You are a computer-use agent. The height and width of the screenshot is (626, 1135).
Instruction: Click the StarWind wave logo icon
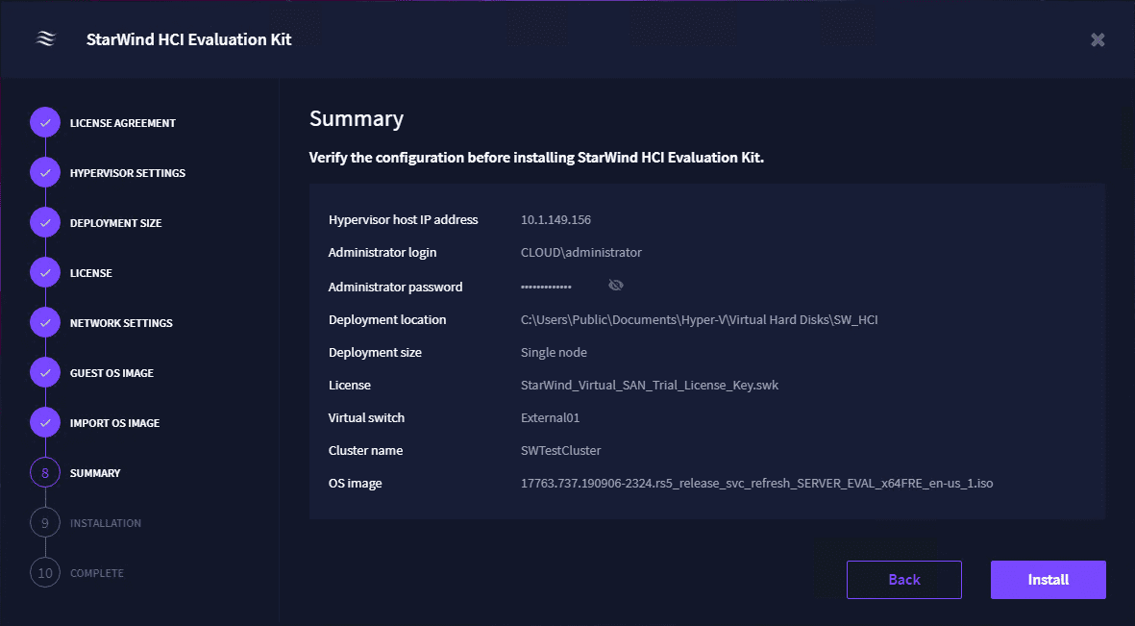tap(45, 39)
